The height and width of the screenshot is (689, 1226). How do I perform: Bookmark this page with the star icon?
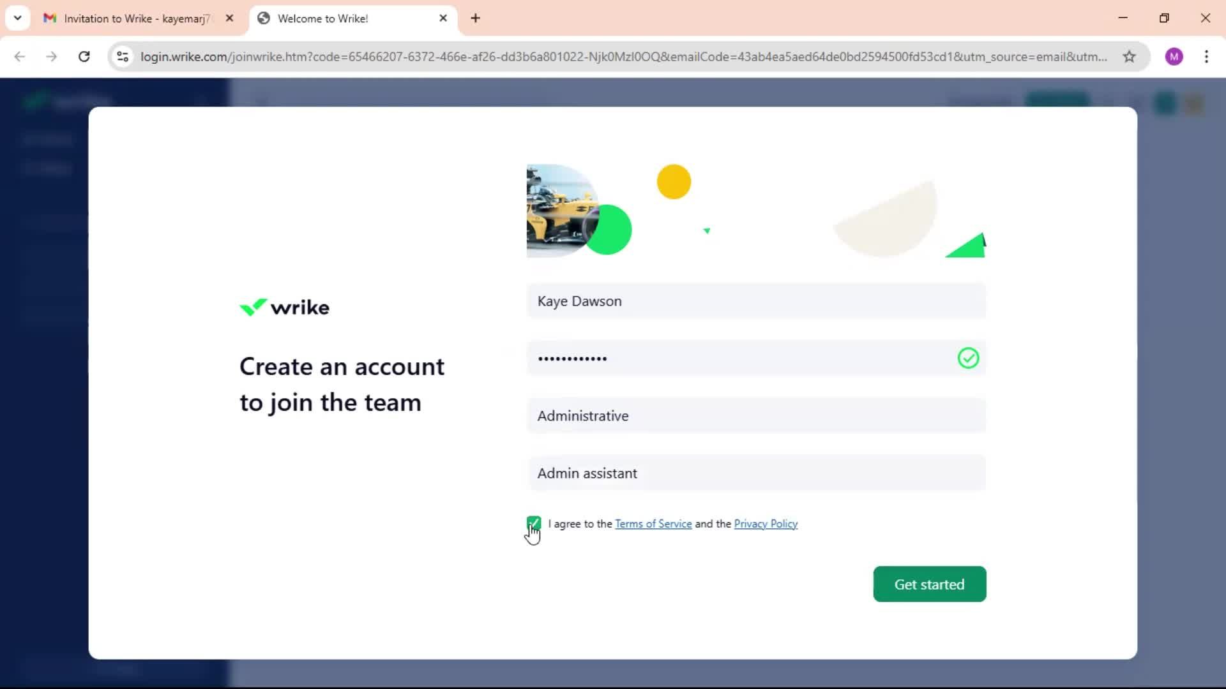coord(1129,56)
